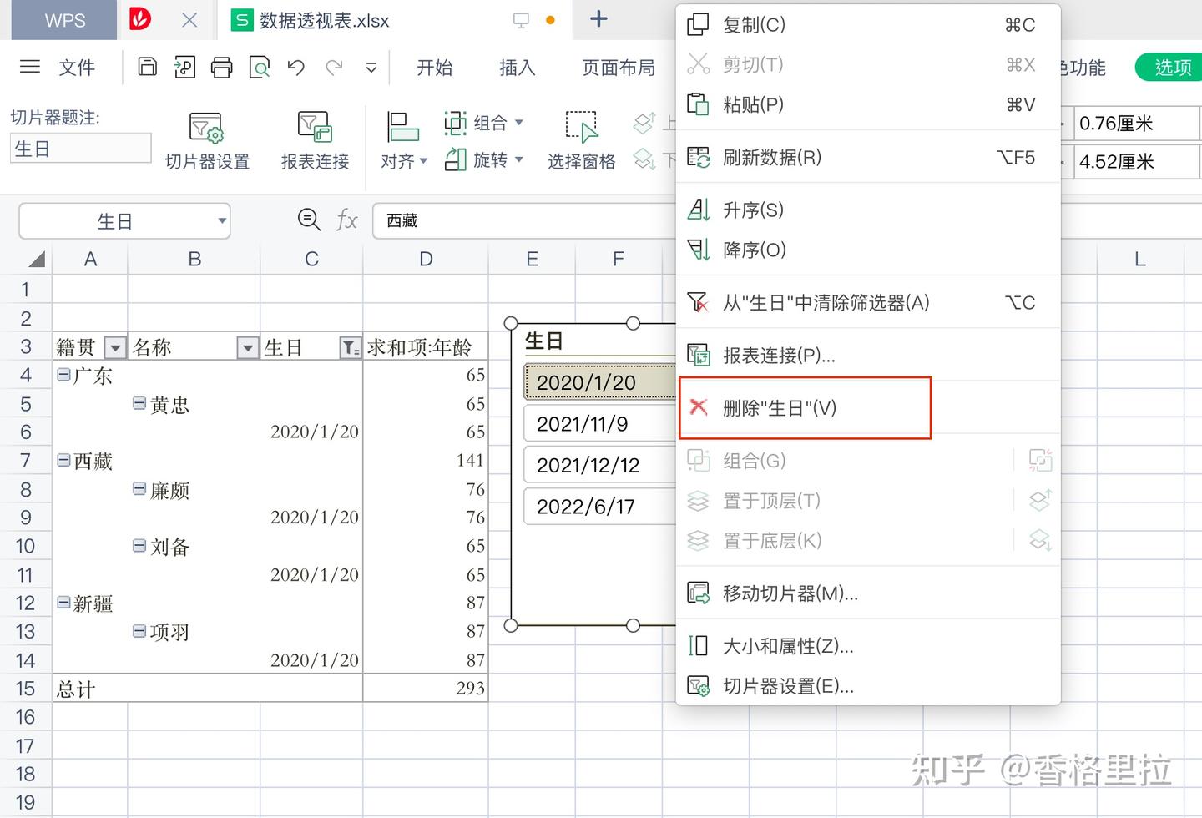Click the 4.52厘米 width field

(1137, 161)
